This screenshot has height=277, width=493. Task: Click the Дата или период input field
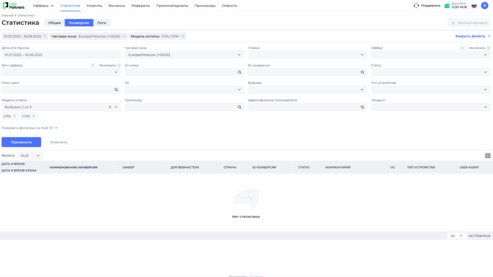[61, 55]
